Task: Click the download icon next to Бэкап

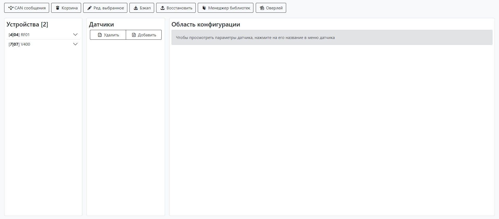Action: [x=136, y=8]
